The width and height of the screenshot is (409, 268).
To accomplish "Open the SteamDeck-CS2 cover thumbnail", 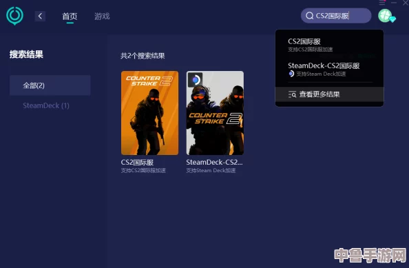I will click(x=215, y=113).
